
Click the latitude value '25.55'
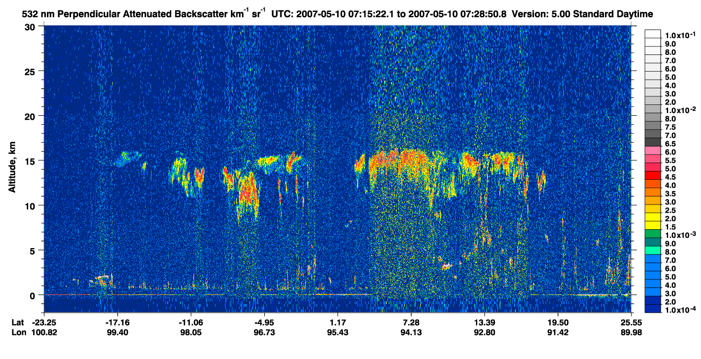click(631, 322)
